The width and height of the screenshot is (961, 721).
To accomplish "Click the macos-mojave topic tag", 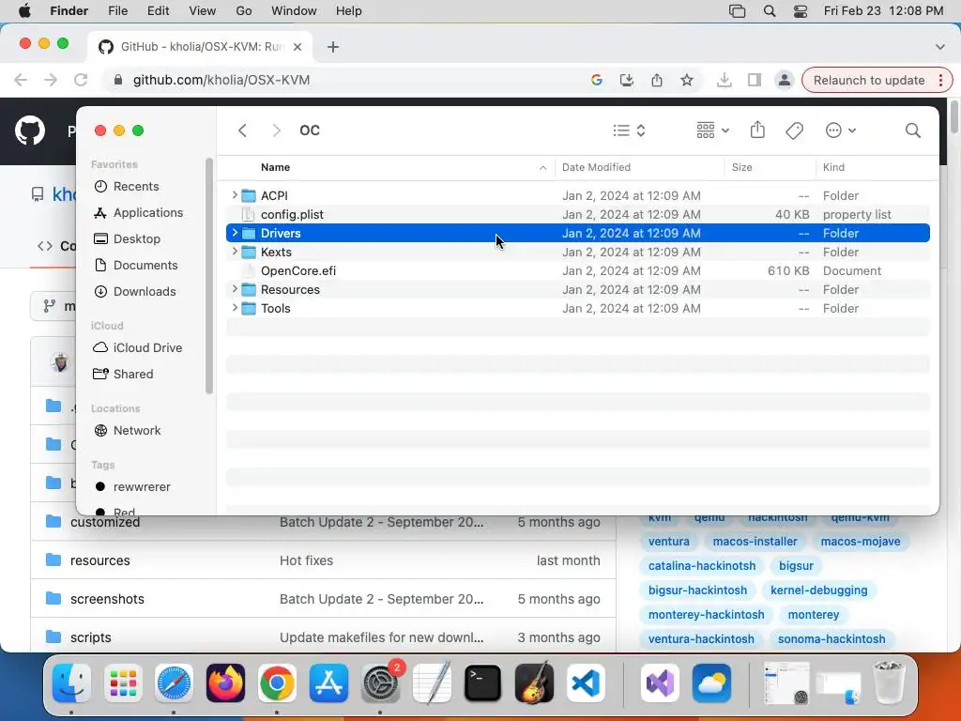I will click(861, 542).
